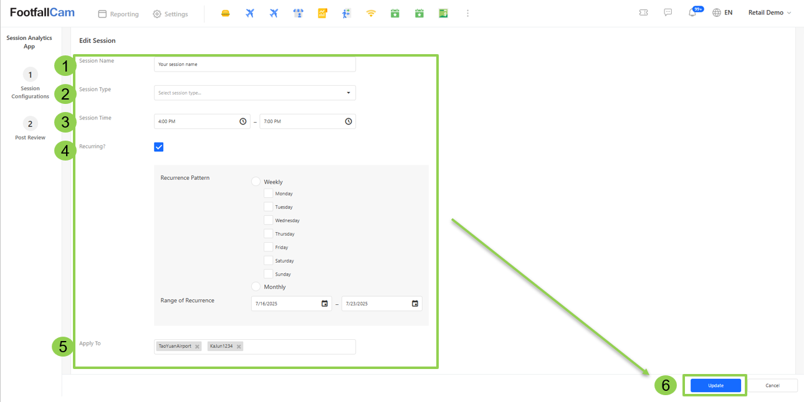The width and height of the screenshot is (804, 402).
Task: Click the blue Update button
Action: [x=715, y=385]
